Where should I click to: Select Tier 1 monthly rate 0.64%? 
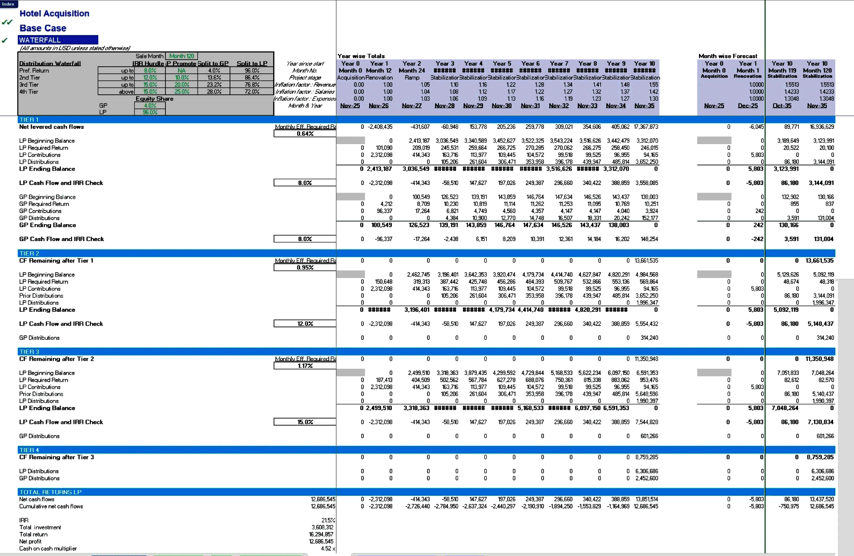click(x=305, y=133)
